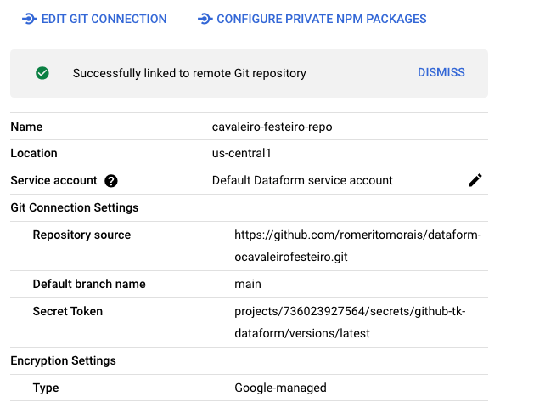Screen dimensions: 545x419
Task: Click the 'Successfully linked to remote Git repository' message
Action: [189, 73]
